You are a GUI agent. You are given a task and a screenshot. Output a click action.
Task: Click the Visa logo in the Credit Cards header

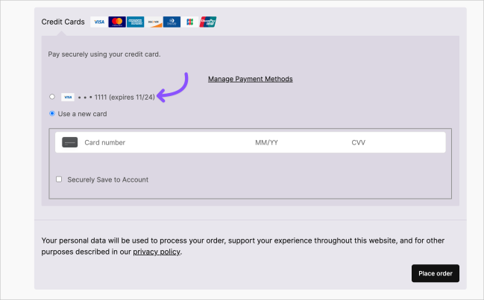tap(98, 22)
